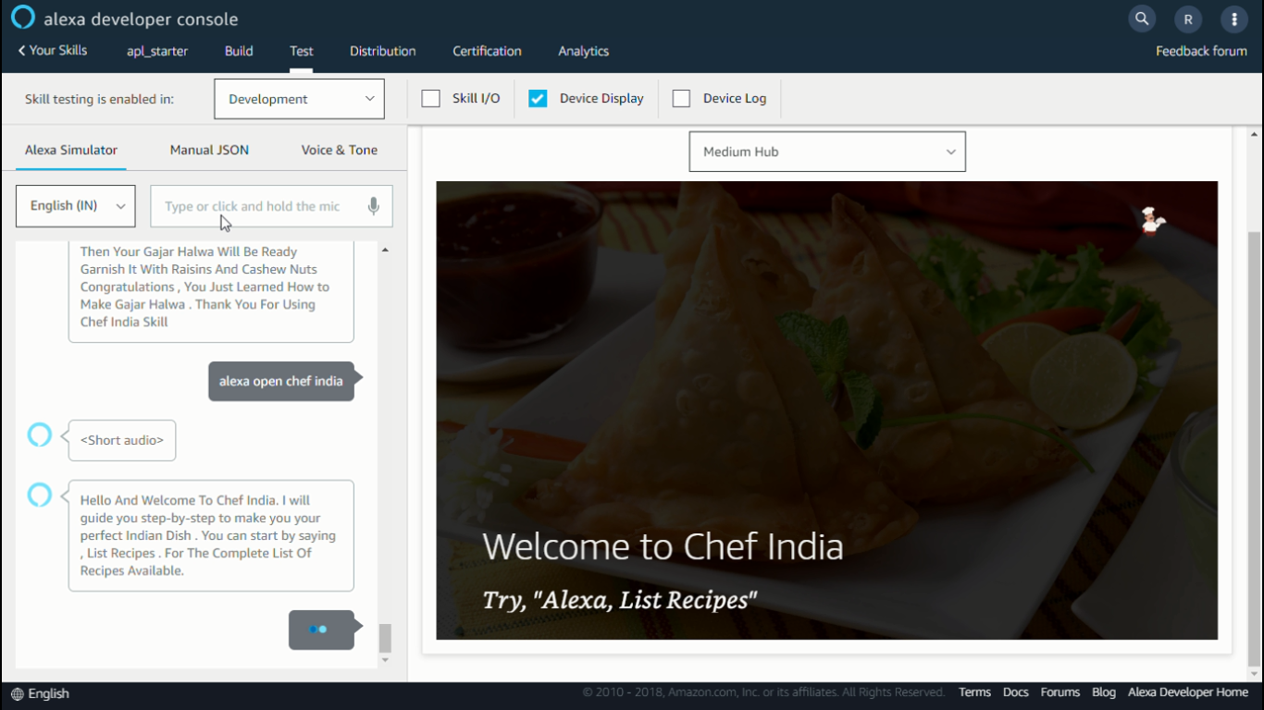Click the Hello And Welcome response bubble
Viewport: 1264px width, 710px height.
pos(211,535)
